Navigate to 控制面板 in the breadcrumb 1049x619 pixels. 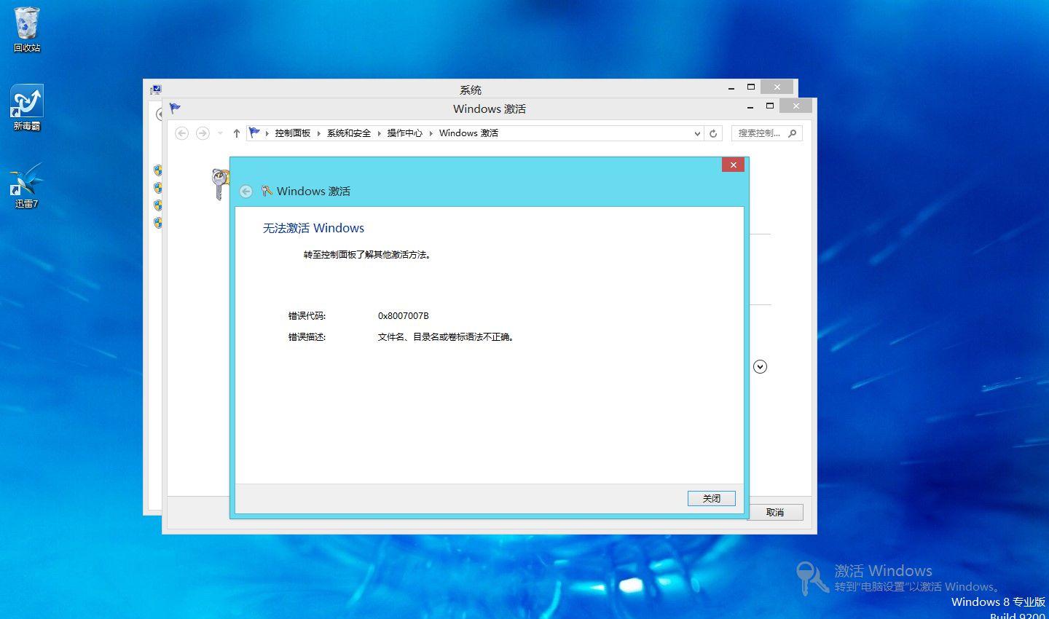click(292, 133)
